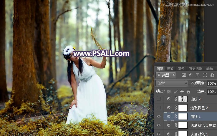
Task: Select 曲线 2 mask thumbnail
Action: click(x=183, y=99)
